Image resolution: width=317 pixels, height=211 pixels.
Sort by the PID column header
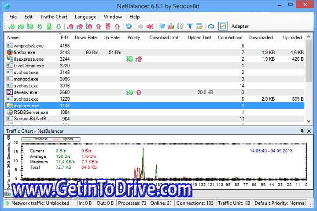coord(61,37)
